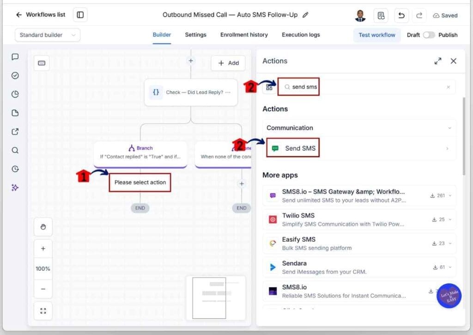The image size is (473, 335).
Task: Select the Check — Did Lead Reply node
Action: 191,92
